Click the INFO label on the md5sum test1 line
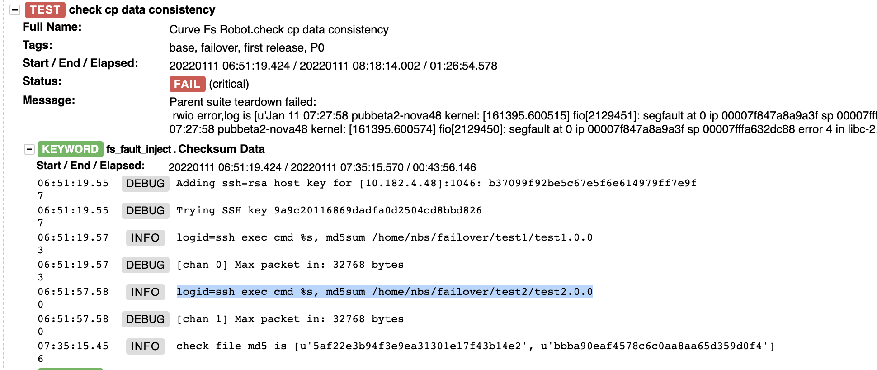877x370 pixels. [145, 237]
